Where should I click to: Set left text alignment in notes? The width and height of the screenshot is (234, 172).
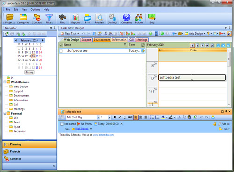tap(136, 117)
